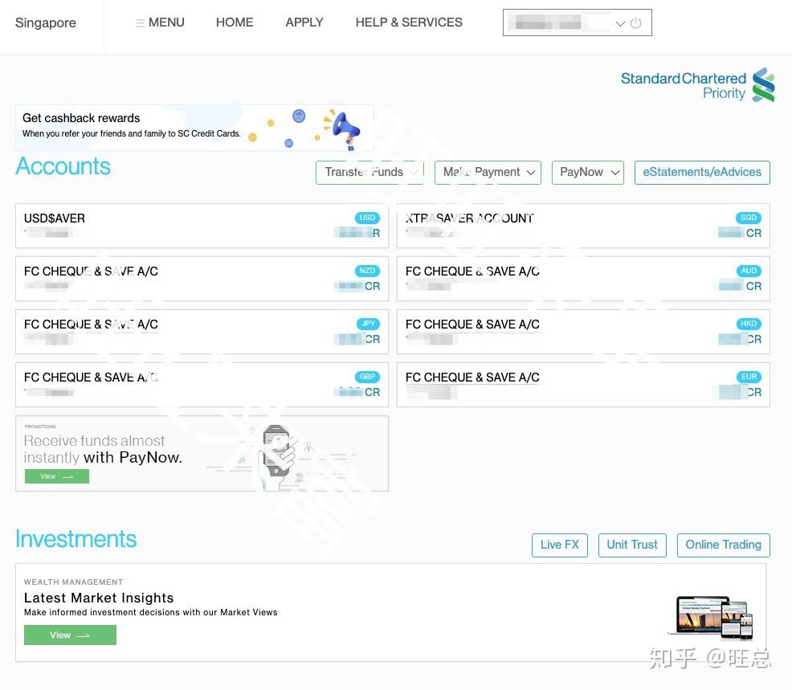Open the JPY FC Cheque & Save account
792x690 pixels.
point(202,332)
